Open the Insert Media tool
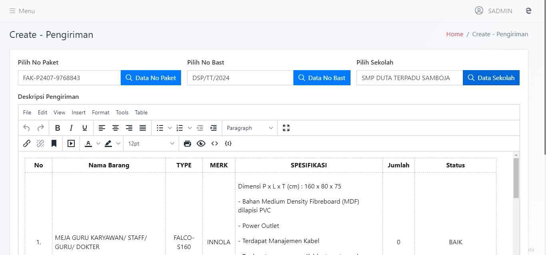546x255 pixels. pos(71,143)
